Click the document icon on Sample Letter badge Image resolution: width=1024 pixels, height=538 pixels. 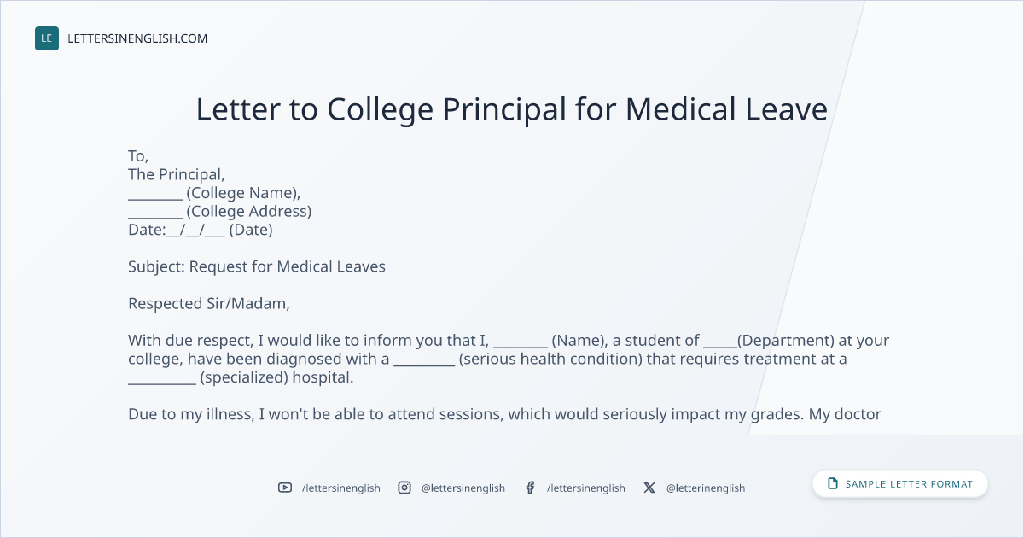click(x=833, y=484)
